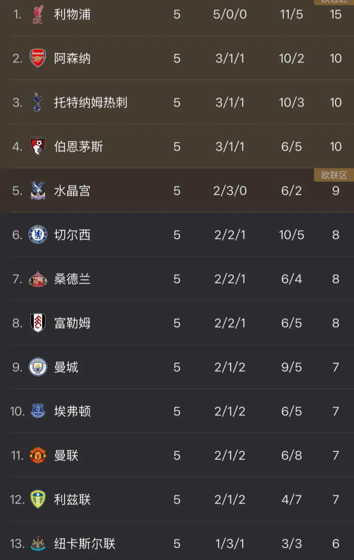
Task: Tap 利物浦 points total 15
Action: point(336,14)
